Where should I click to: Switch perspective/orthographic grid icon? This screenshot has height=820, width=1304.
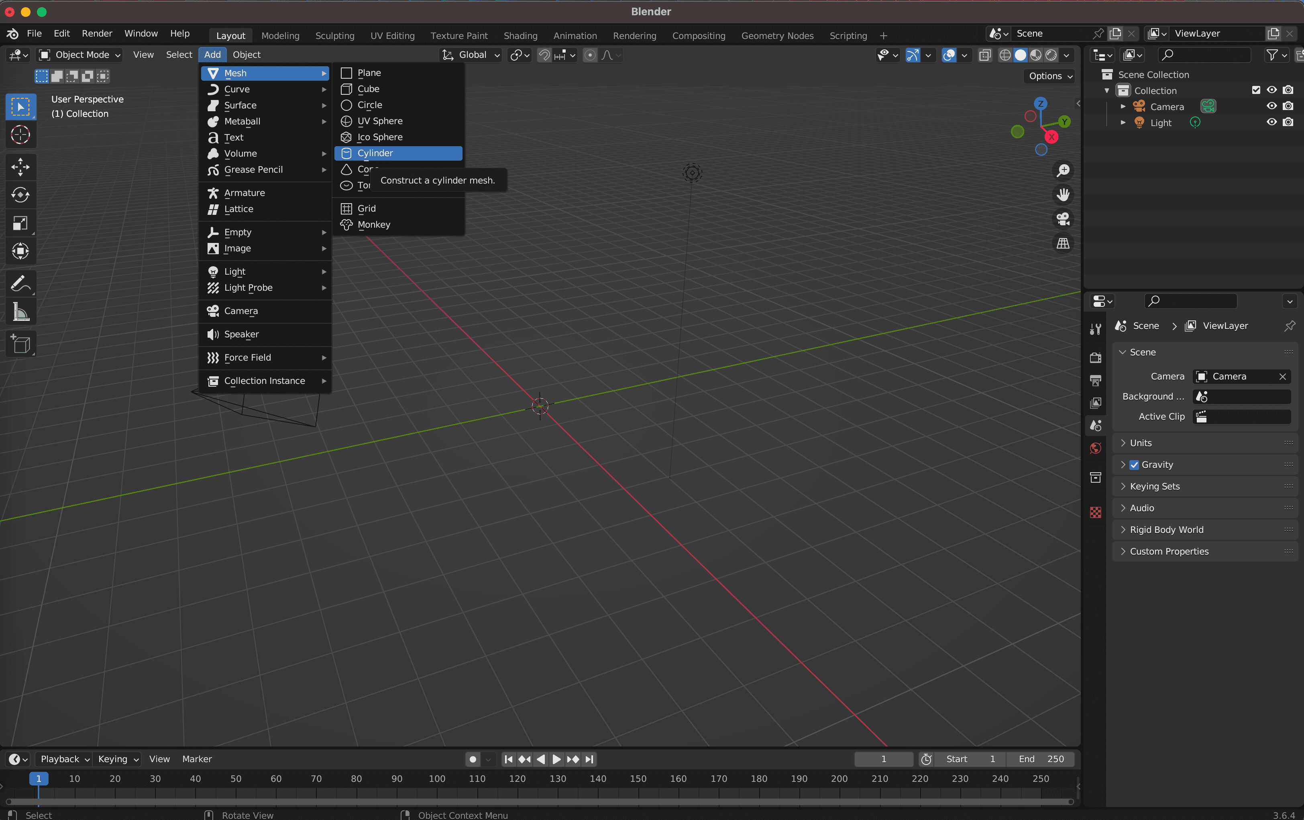[1062, 243]
